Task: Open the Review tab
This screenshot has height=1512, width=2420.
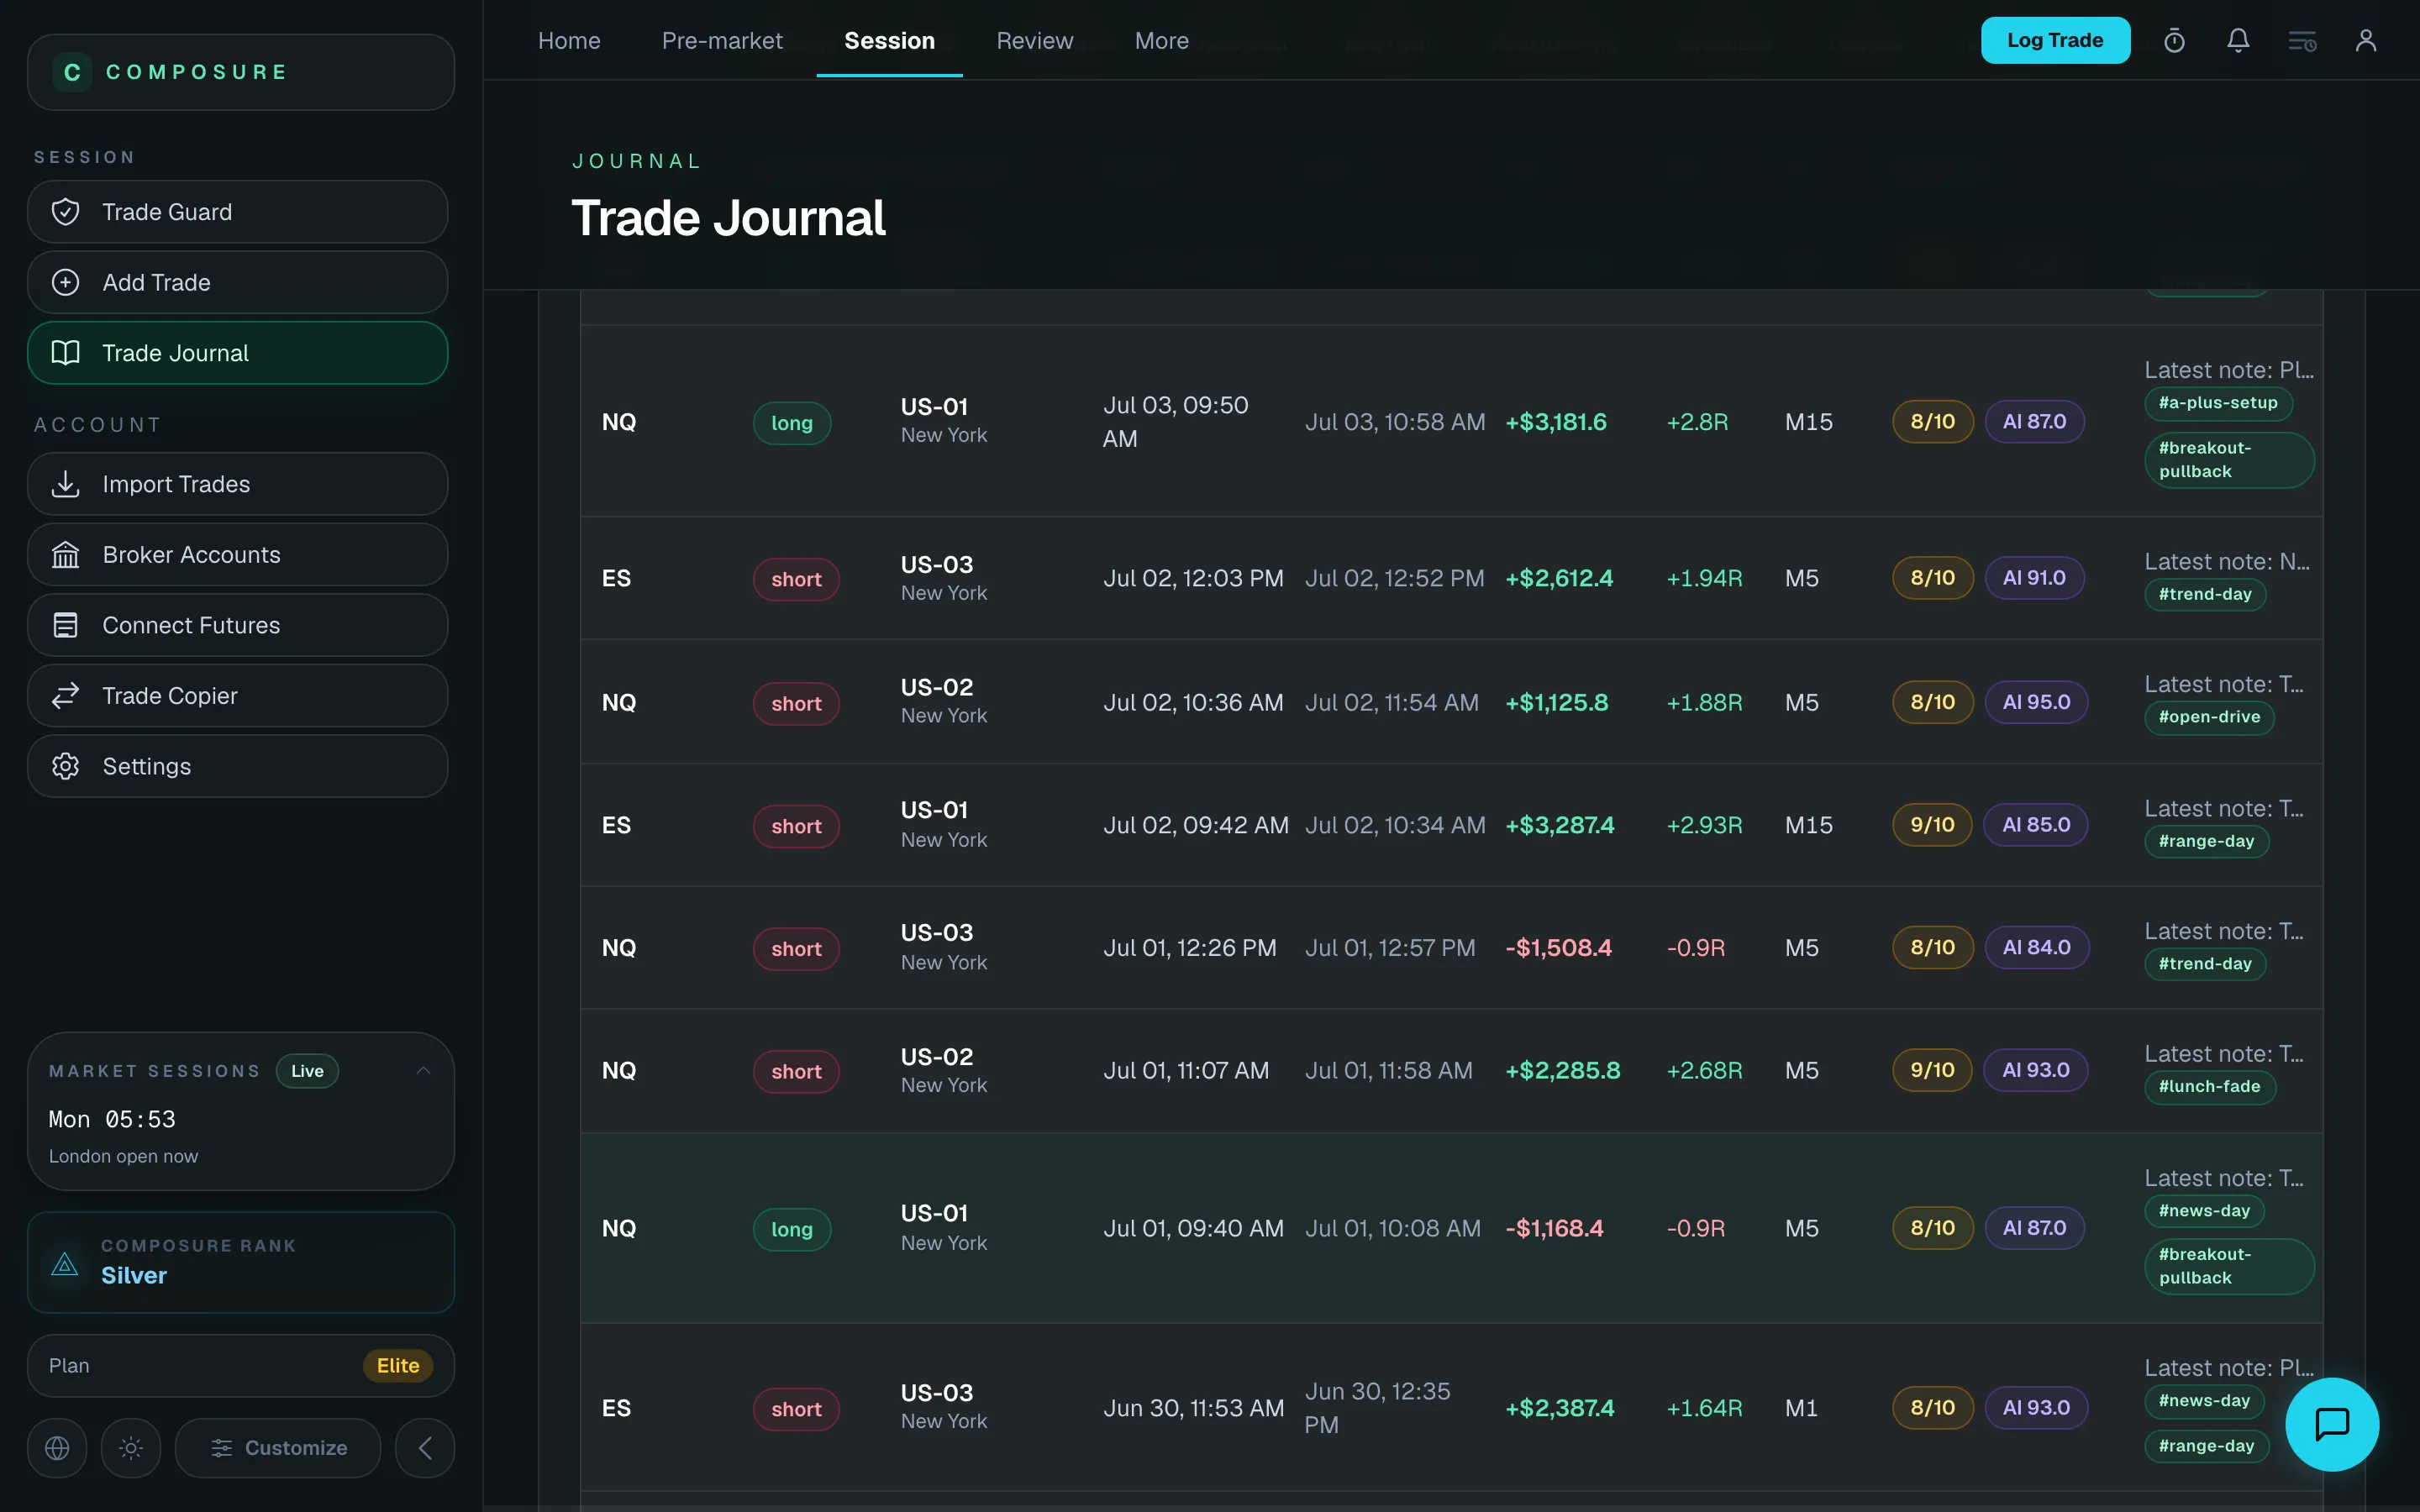Action: [x=1035, y=41]
